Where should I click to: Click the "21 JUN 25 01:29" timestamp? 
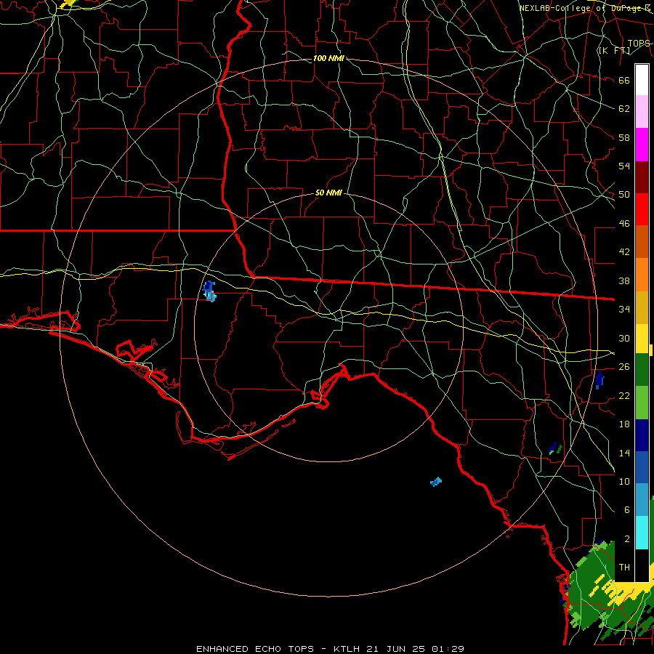[416, 649]
